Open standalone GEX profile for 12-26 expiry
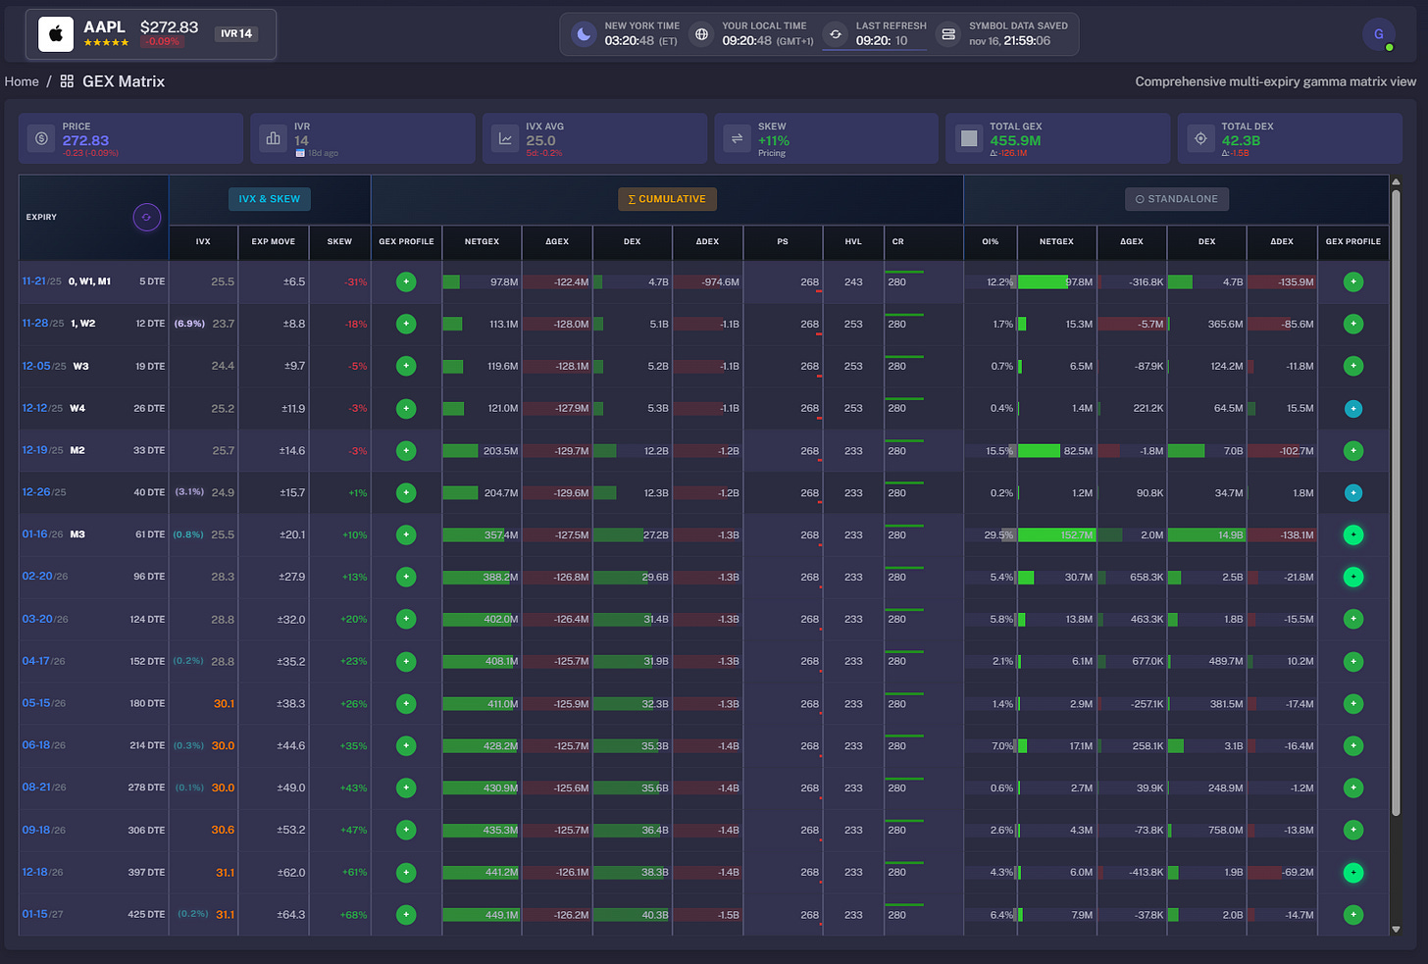The image size is (1428, 964). [1353, 493]
